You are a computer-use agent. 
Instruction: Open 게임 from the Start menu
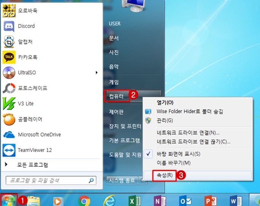click(x=114, y=82)
